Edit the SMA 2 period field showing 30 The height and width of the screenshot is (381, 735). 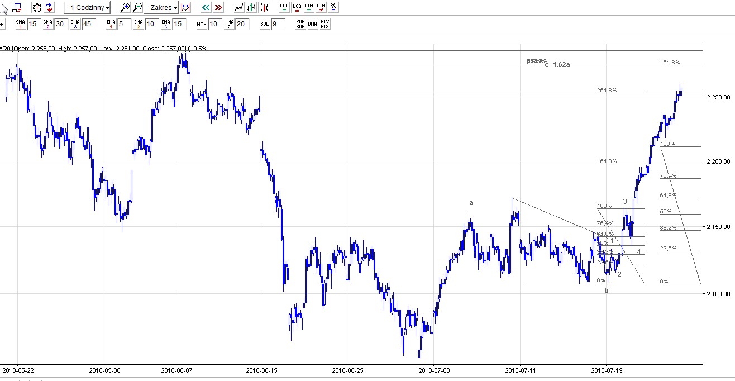point(61,24)
